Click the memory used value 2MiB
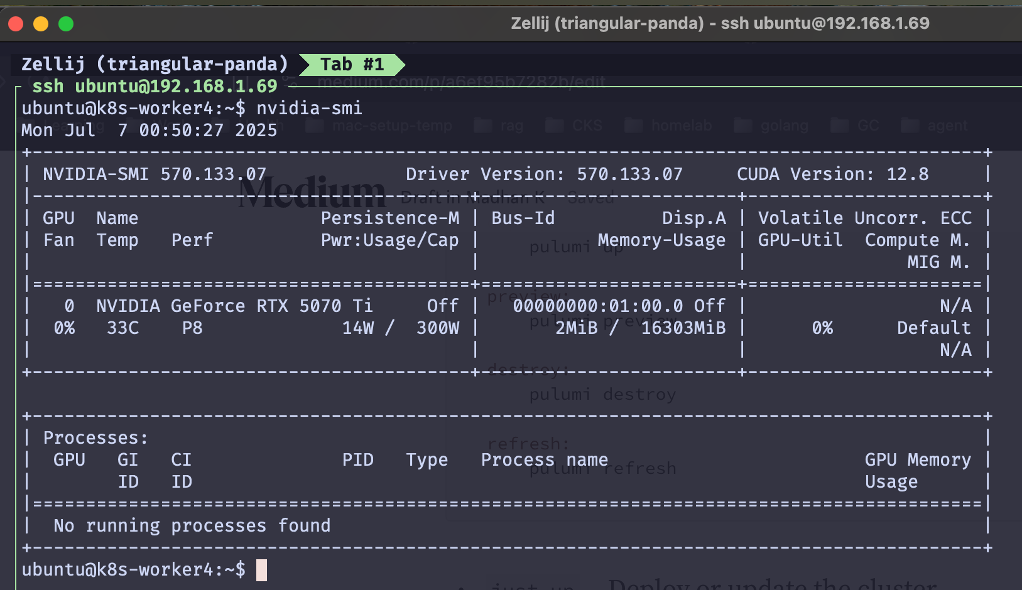 577,328
